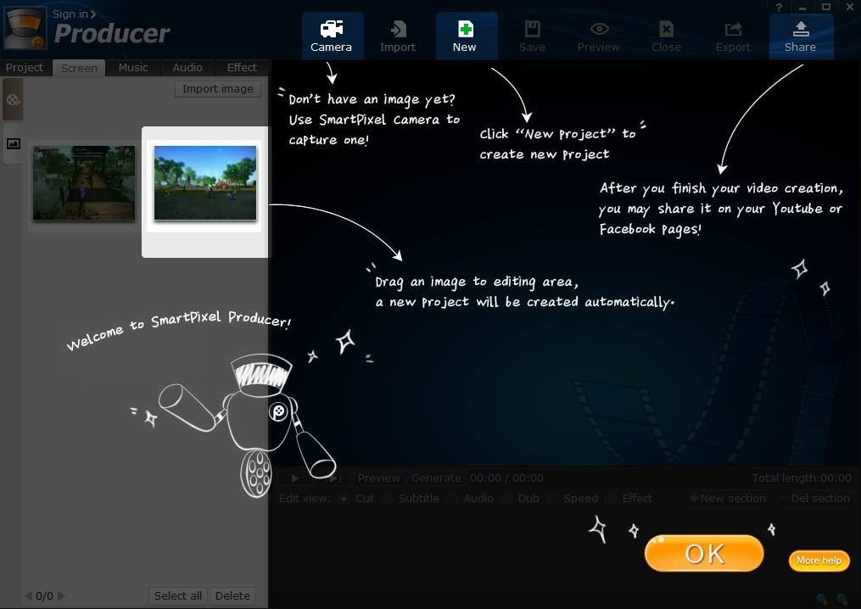Add a New section with the plus icon

pos(726,498)
